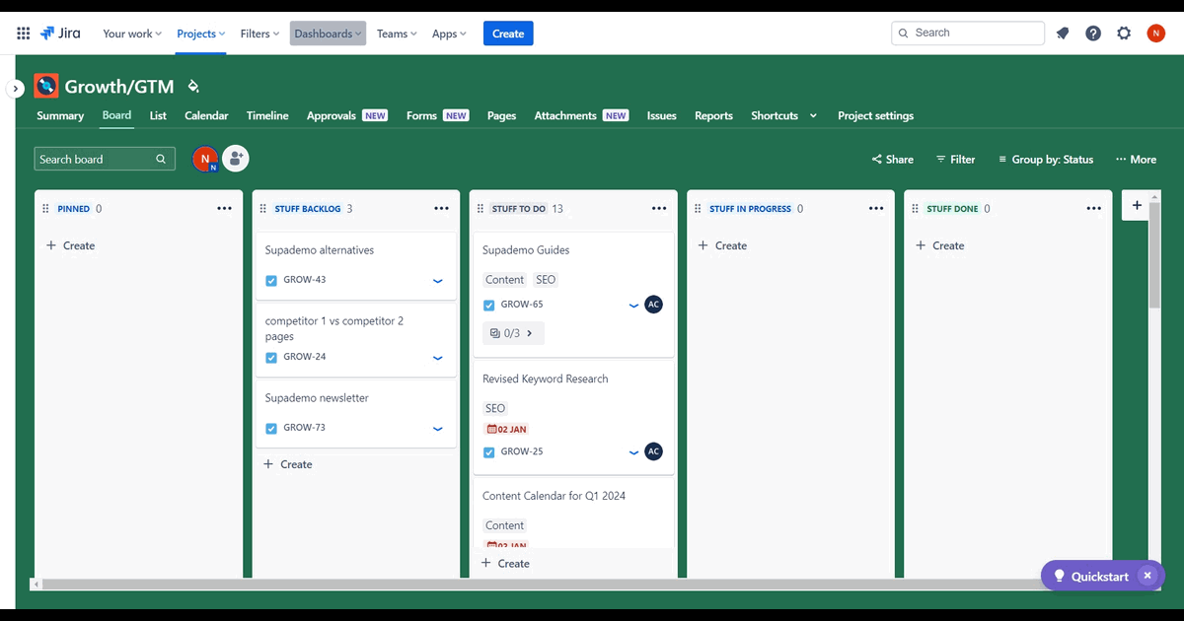Click the board background paint bucket icon

pos(193,87)
